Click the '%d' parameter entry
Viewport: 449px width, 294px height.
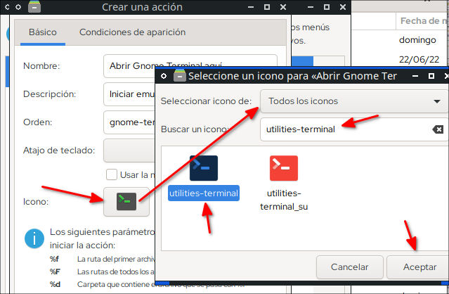click(x=54, y=285)
